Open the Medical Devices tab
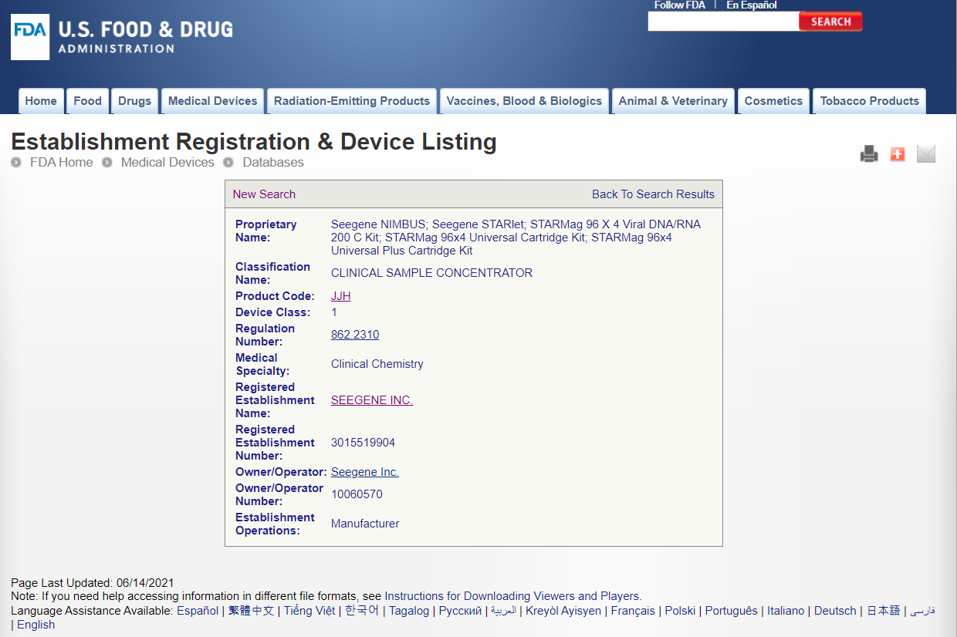This screenshot has width=957, height=637. coord(213,101)
